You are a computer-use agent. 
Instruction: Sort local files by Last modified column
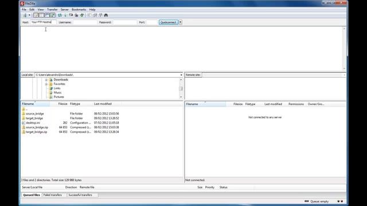pyautogui.click(x=107, y=104)
